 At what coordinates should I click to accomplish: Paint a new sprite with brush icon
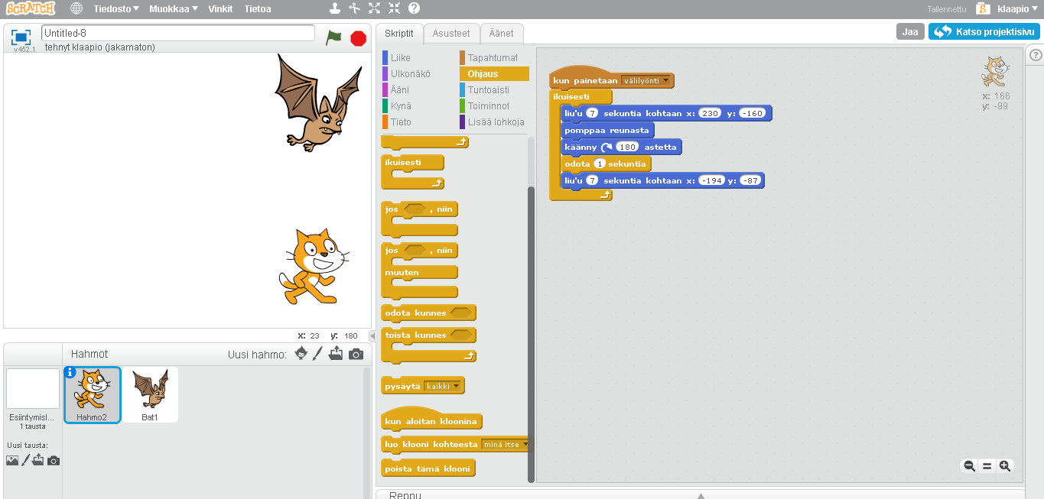[x=318, y=354]
